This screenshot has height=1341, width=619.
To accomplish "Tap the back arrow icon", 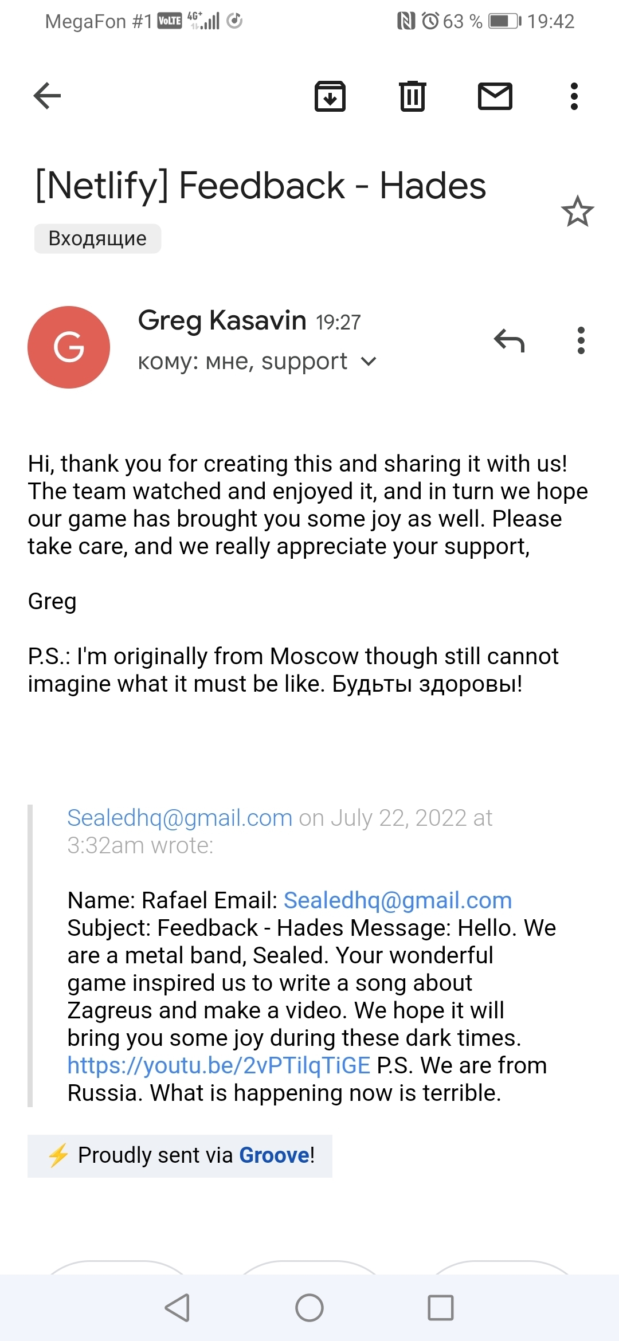I will click(x=47, y=96).
